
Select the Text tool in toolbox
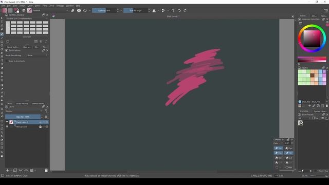2,22
